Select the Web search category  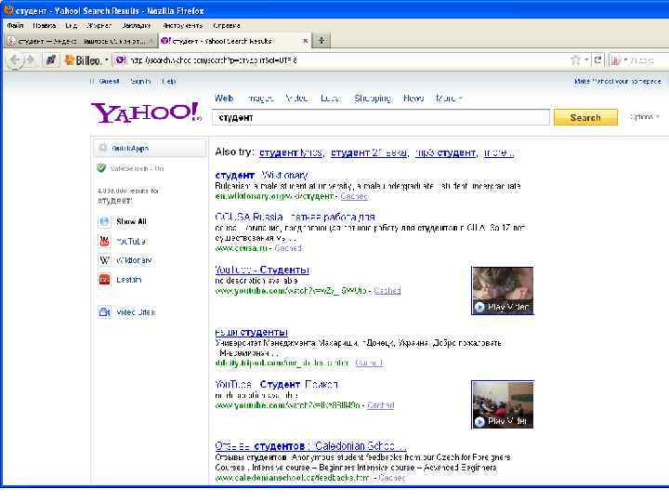[224, 99]
